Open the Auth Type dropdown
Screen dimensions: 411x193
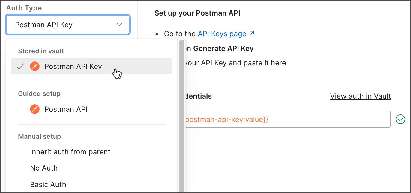67,25
